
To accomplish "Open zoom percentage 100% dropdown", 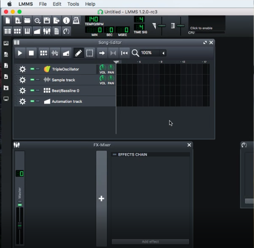I will click(153, 53).
